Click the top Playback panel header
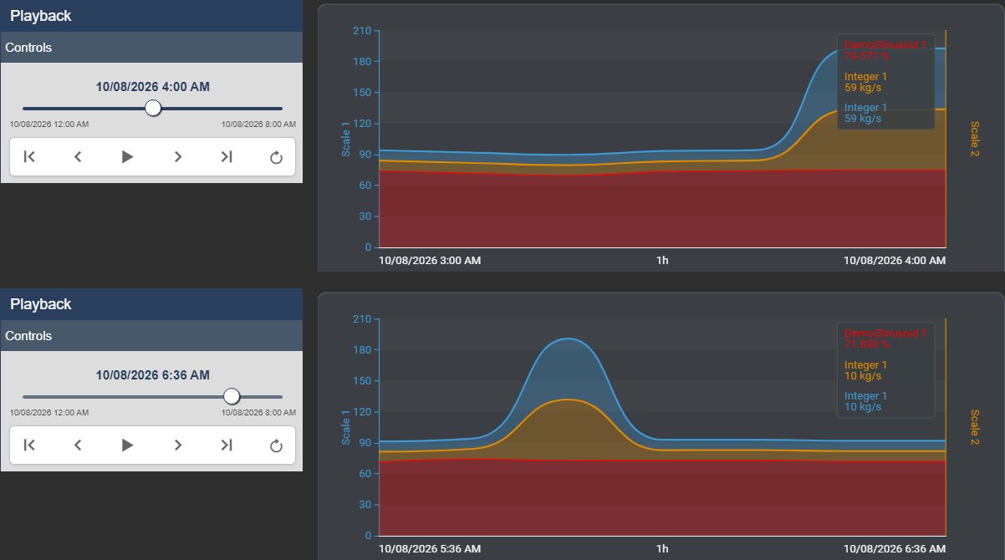 pos(151,16)
